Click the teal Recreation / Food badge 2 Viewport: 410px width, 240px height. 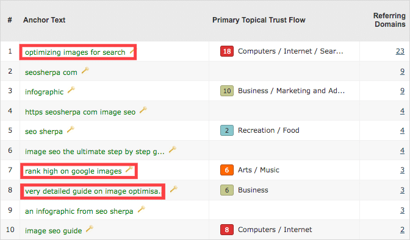coord(227,130)
